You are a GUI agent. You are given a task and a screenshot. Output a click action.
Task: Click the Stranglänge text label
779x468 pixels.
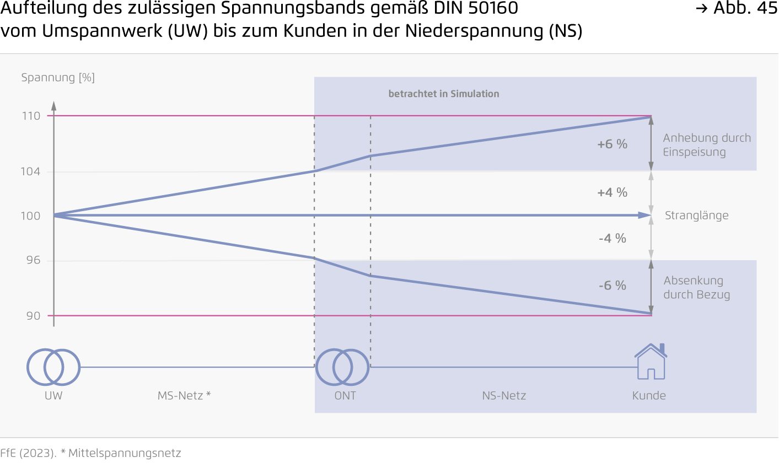(697, 216)
